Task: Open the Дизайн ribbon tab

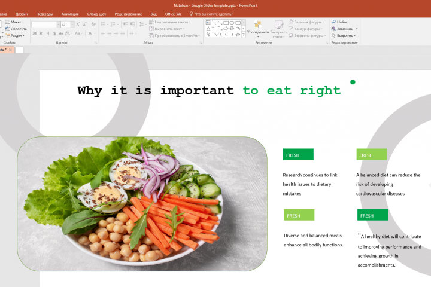Action: (x=22, y=14)
